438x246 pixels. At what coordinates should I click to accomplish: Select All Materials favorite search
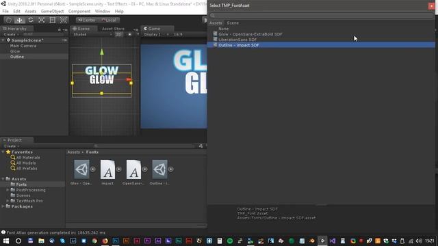pos(28,158)
